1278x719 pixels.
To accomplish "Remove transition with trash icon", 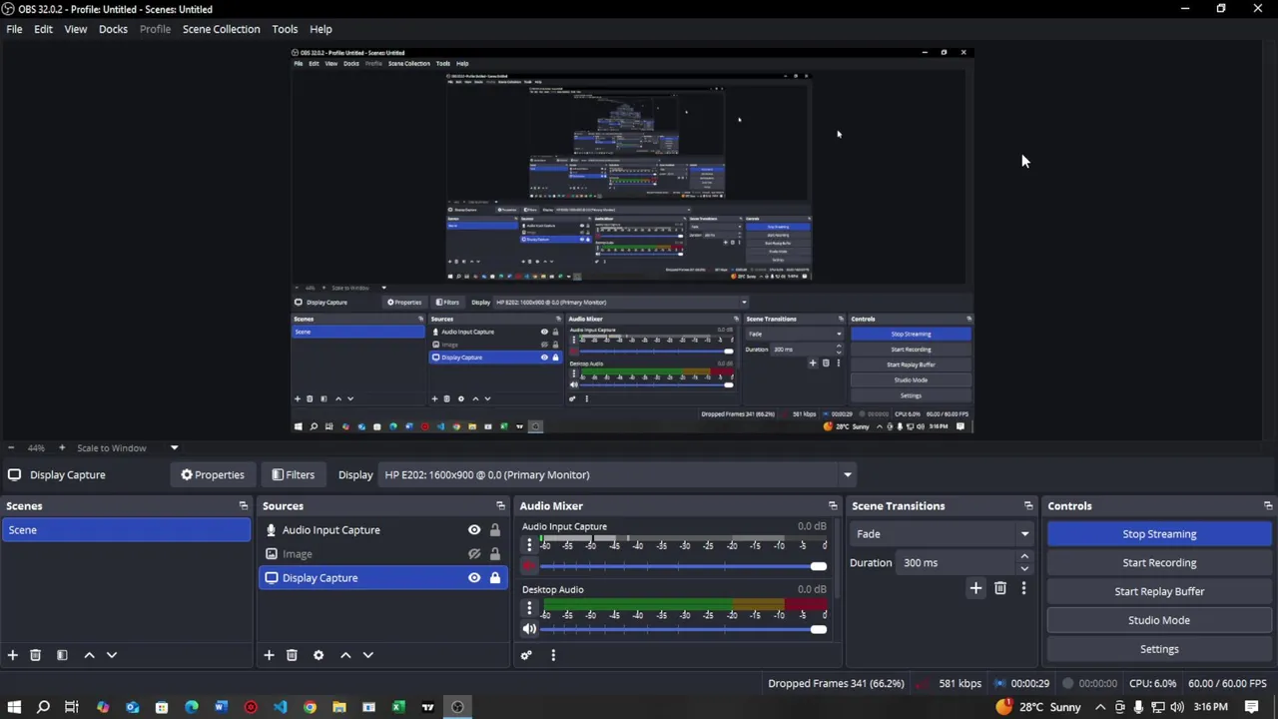I will [x=999, y=588].
